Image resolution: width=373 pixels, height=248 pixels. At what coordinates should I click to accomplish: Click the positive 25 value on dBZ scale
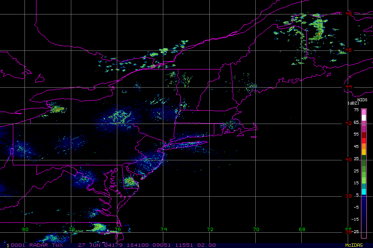point(356,171)
